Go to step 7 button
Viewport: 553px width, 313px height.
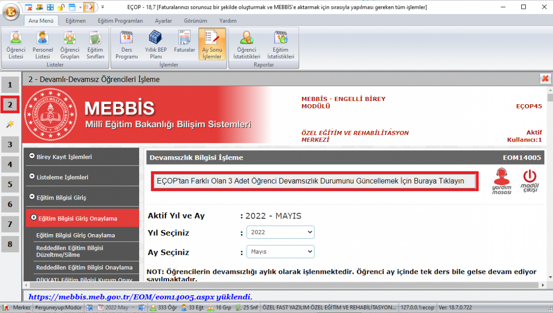click(10, 224)
